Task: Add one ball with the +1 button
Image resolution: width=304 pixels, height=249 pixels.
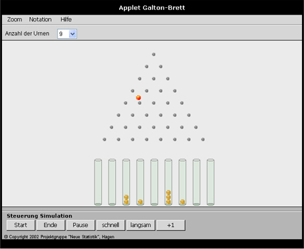Action: click(171, 225)
